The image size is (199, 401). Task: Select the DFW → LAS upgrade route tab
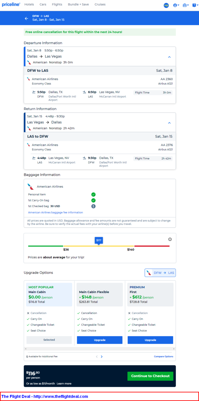point(160,273)
